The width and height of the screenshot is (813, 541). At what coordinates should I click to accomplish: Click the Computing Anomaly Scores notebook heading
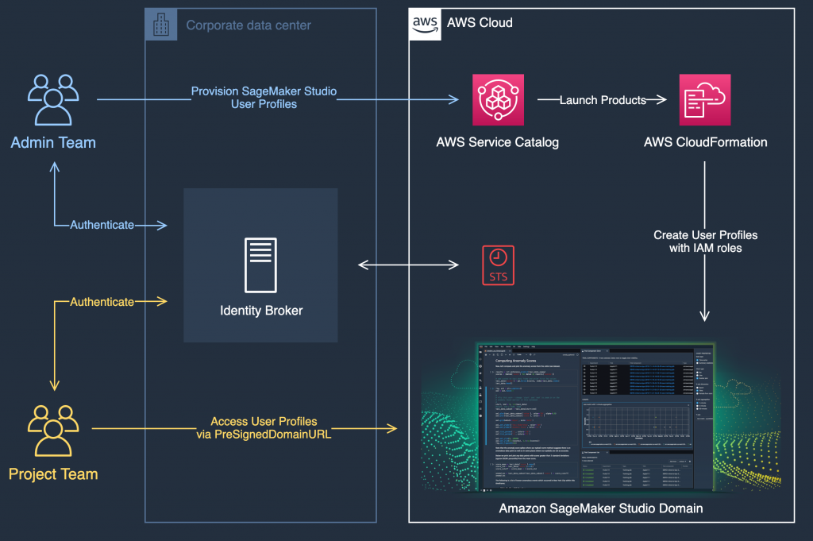tap(514, 361)
